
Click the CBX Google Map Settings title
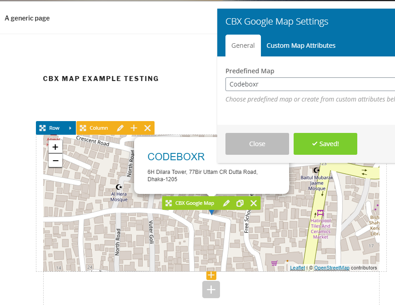pos(277,21)
